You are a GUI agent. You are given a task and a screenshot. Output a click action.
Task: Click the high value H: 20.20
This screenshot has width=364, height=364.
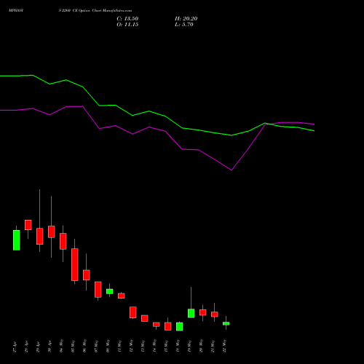click(x=186, y=19)
